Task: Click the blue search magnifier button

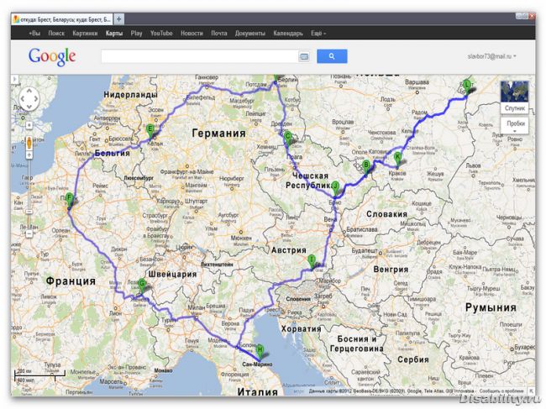Action: (x=332, y=56)
